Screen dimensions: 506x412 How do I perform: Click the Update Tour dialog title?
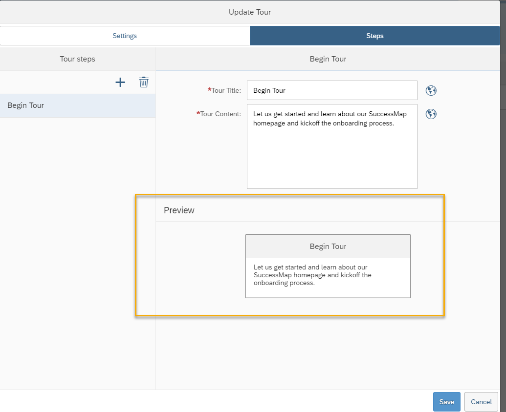250,12
